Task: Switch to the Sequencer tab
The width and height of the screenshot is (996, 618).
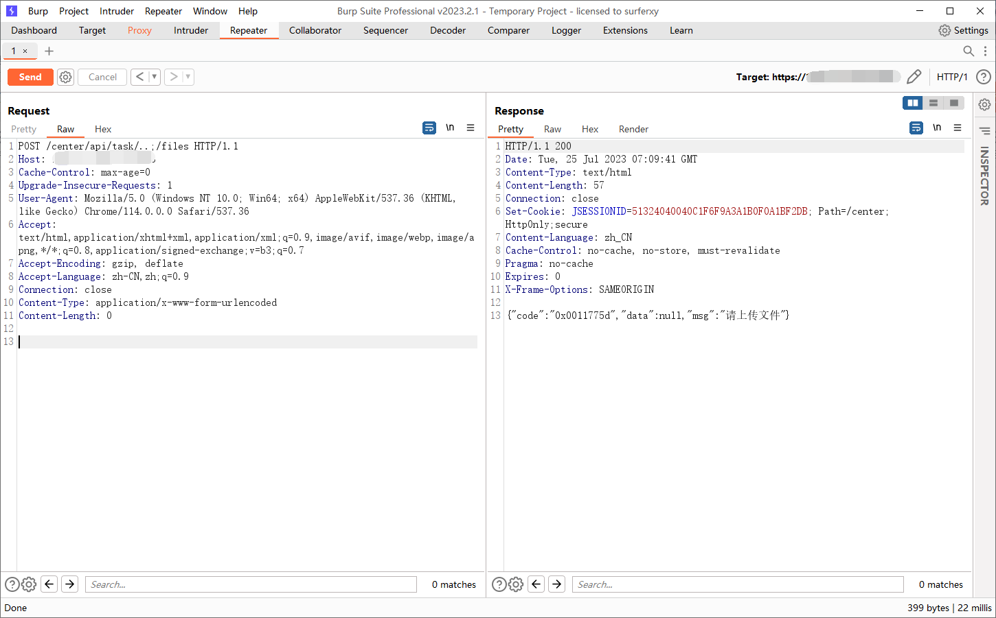Action: [385, 30]
